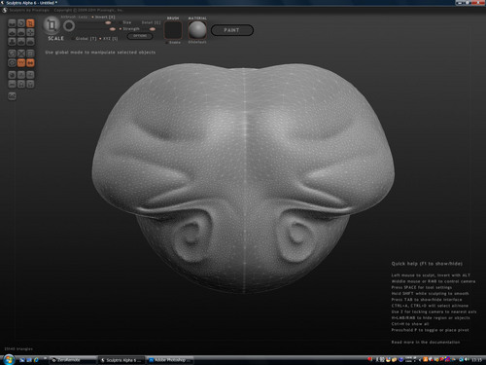Click the Reduce Selected icon
The height and width of the screenshot is (365, 486).
point(21,54)
